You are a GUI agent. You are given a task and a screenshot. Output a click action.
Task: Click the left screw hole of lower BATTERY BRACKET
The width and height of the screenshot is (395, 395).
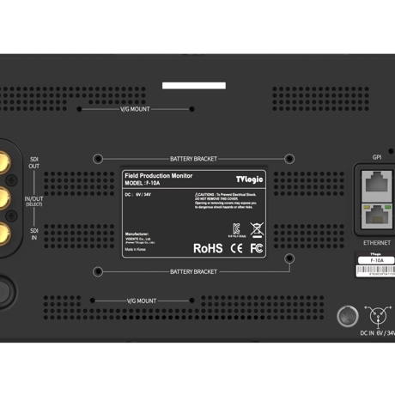click(98, 271)
